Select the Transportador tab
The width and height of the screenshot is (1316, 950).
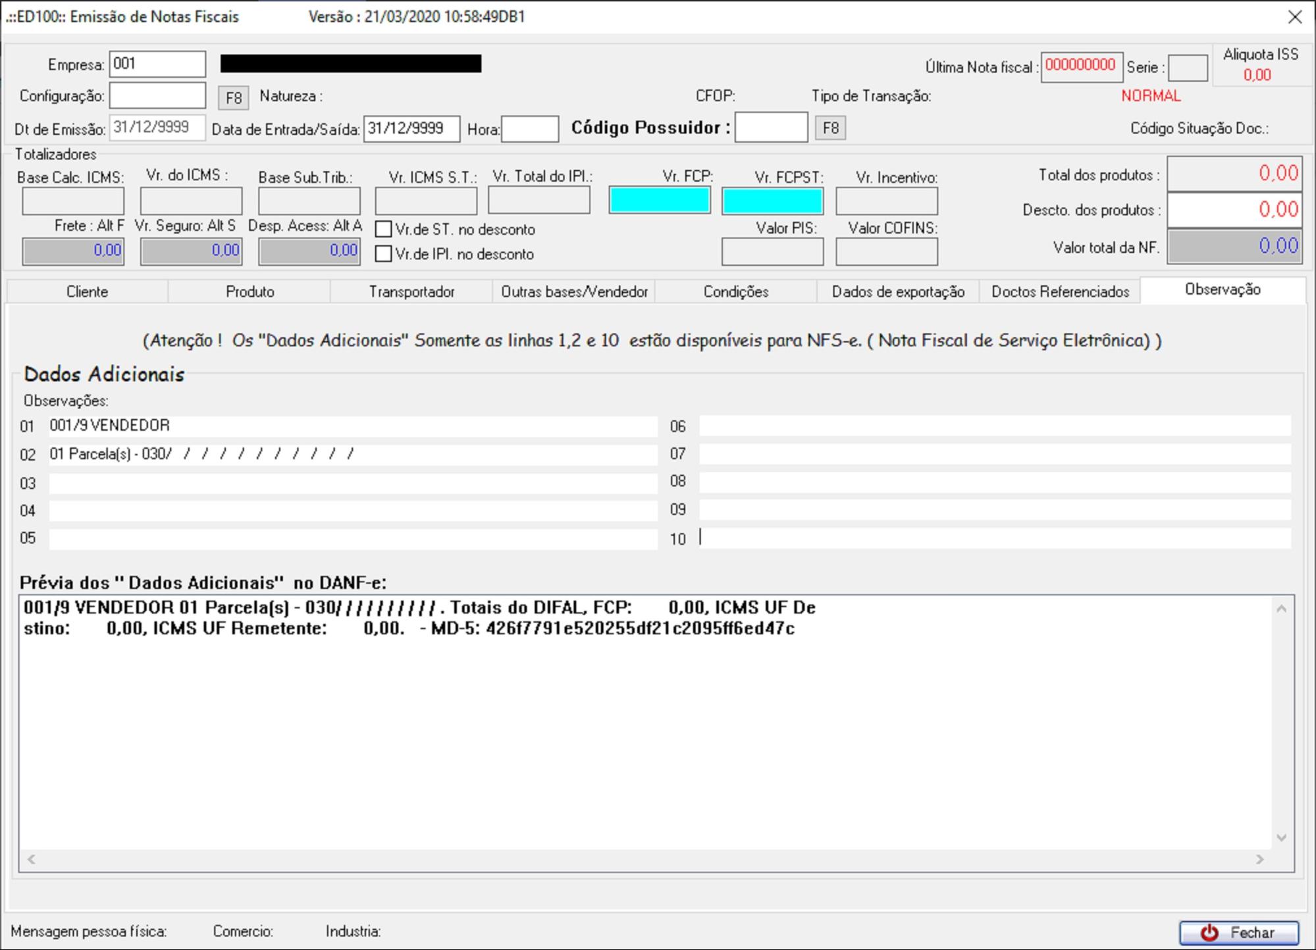click(411, 291)
